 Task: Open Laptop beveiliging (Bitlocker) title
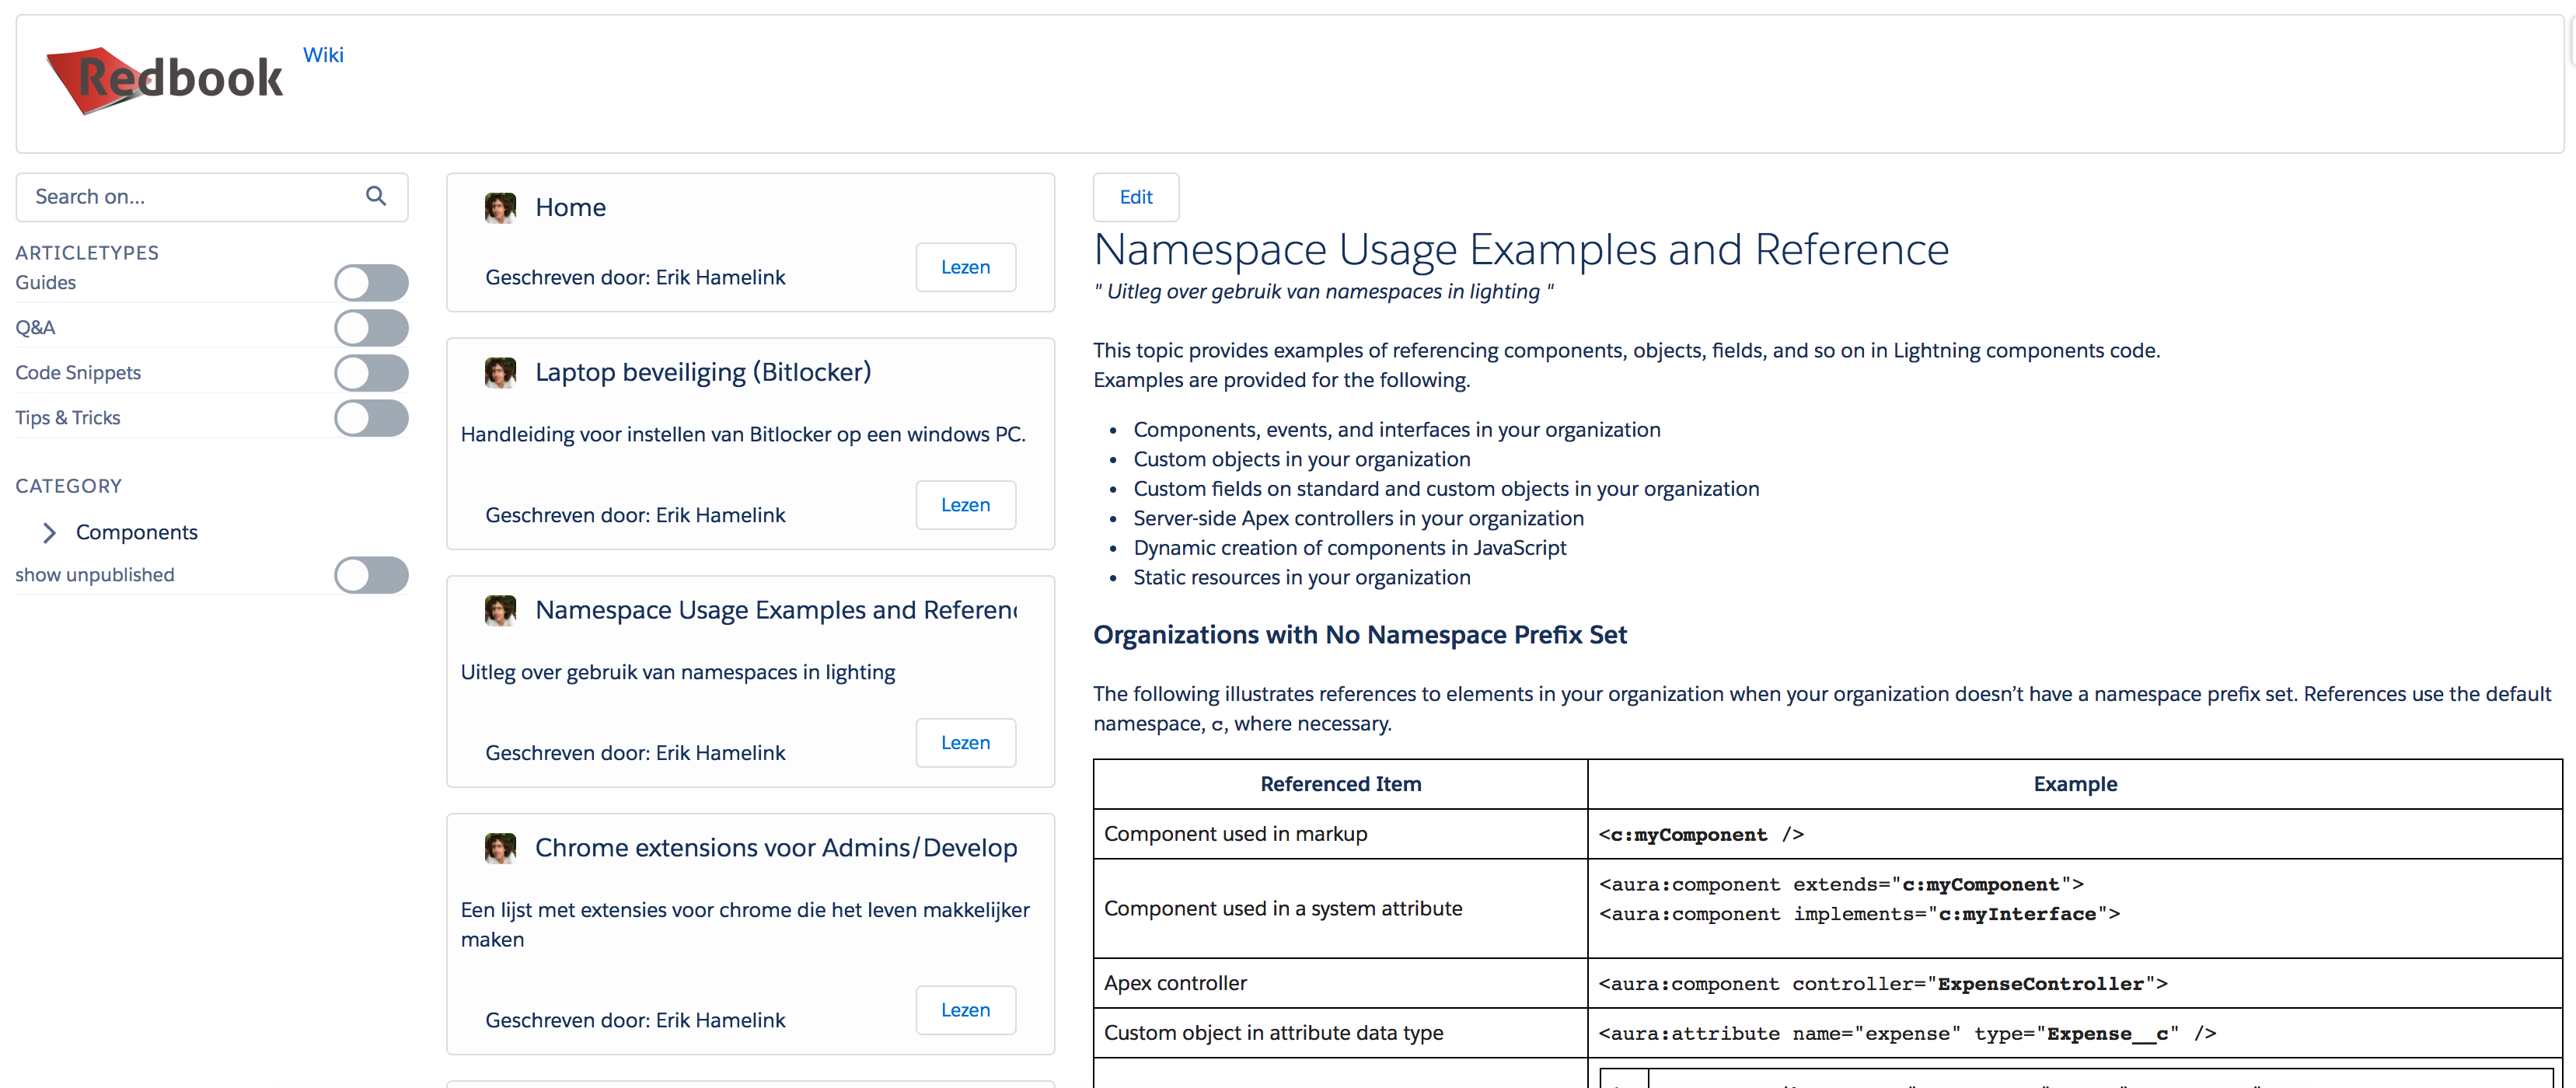click(x=703, y=372)
